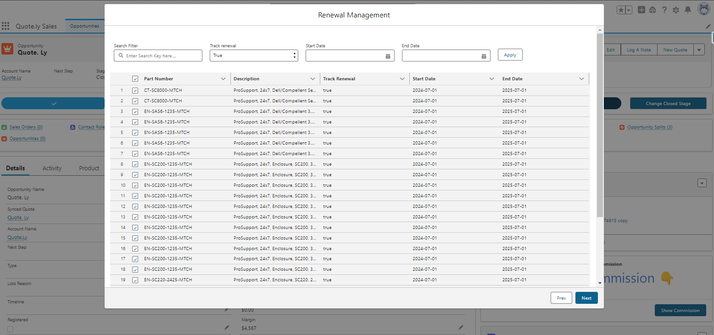The height and width of the screenshot is (335, 714).
Task: Click the Opportunity Splits icon
Action: (x=622, y=127)
